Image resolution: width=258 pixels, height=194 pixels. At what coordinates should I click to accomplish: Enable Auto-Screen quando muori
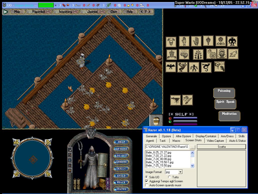[x=146, y=185]
